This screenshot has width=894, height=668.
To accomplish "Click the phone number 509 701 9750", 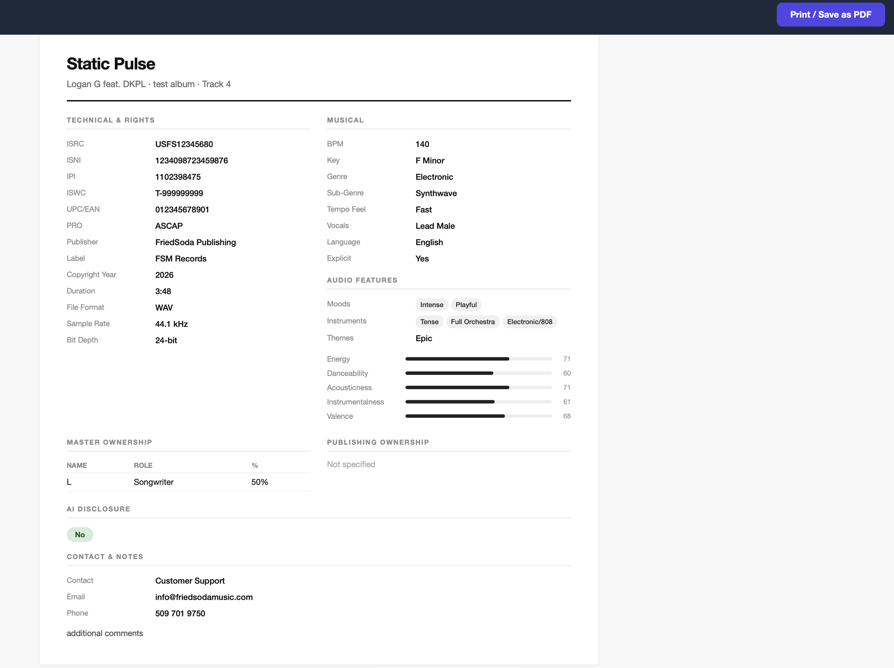I will click(x=180, y=613).
